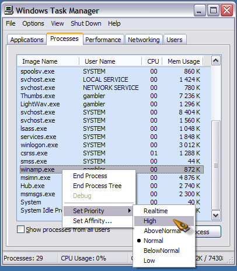This screenshot has width=237, height=271.
Task: Sort processes by the CPU column header
Action: pos(152,61)
